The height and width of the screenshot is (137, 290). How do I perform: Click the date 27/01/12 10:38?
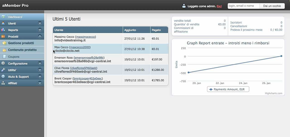point(134,49)
